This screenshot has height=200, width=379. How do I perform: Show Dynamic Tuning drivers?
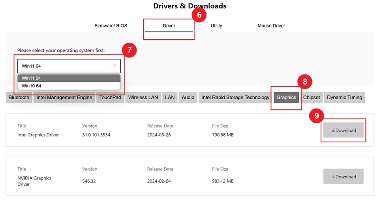point(344,98)
